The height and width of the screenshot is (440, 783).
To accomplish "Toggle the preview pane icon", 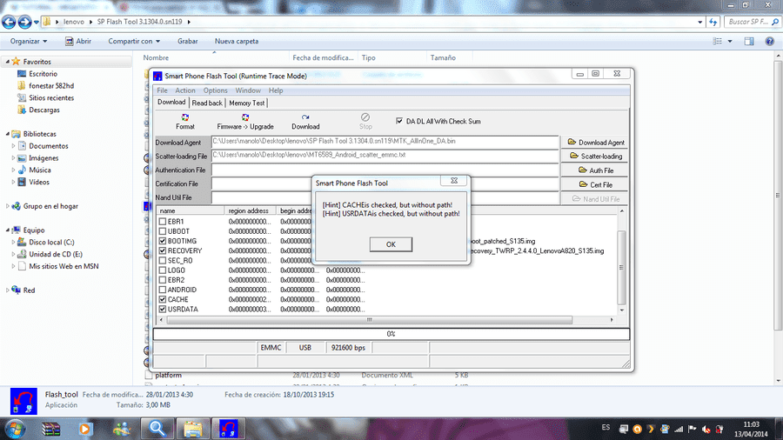I will 749,42.
